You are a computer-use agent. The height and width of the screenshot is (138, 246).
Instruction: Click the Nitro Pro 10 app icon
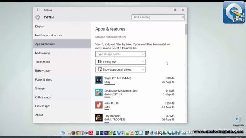click(x=99, y=105)
